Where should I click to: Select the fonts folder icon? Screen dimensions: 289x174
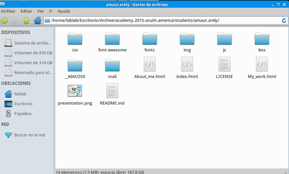pos(150,39)
